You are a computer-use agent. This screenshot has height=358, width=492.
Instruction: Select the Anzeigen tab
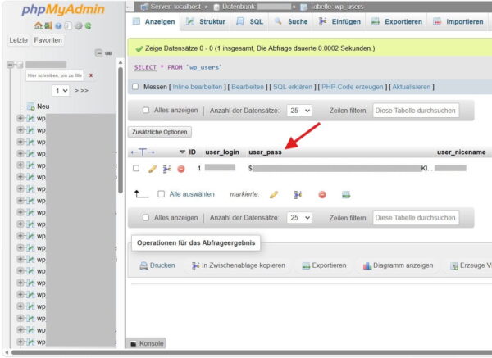[154, 21]
